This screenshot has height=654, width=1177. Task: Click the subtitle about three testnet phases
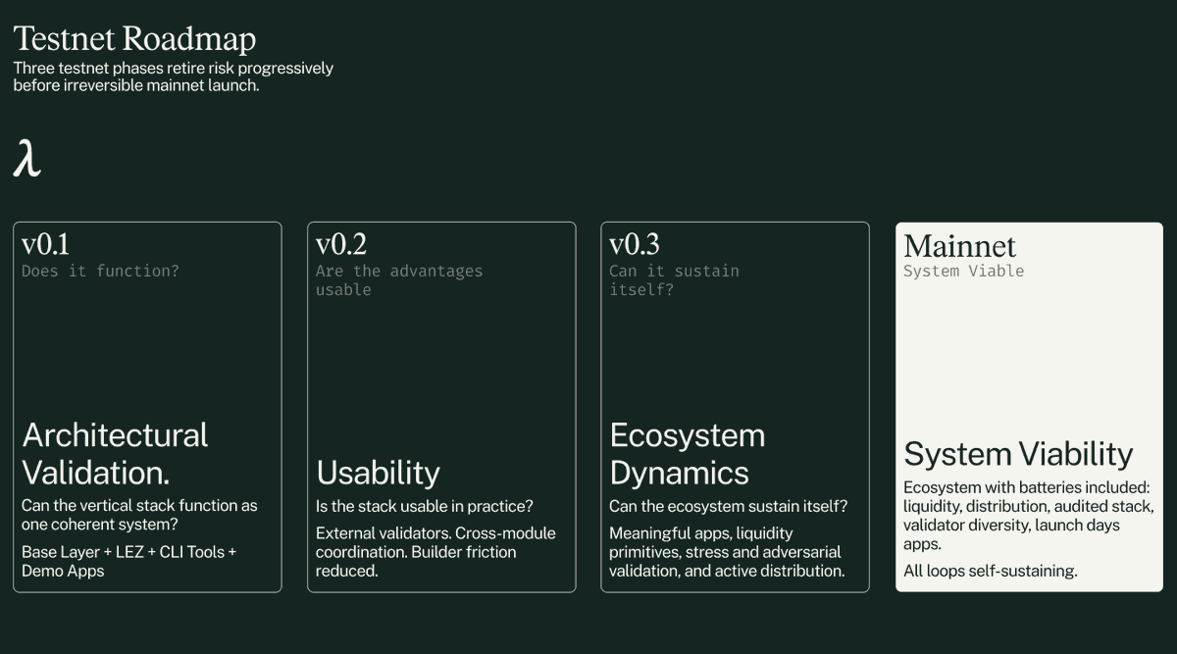(x=173, y=76)
